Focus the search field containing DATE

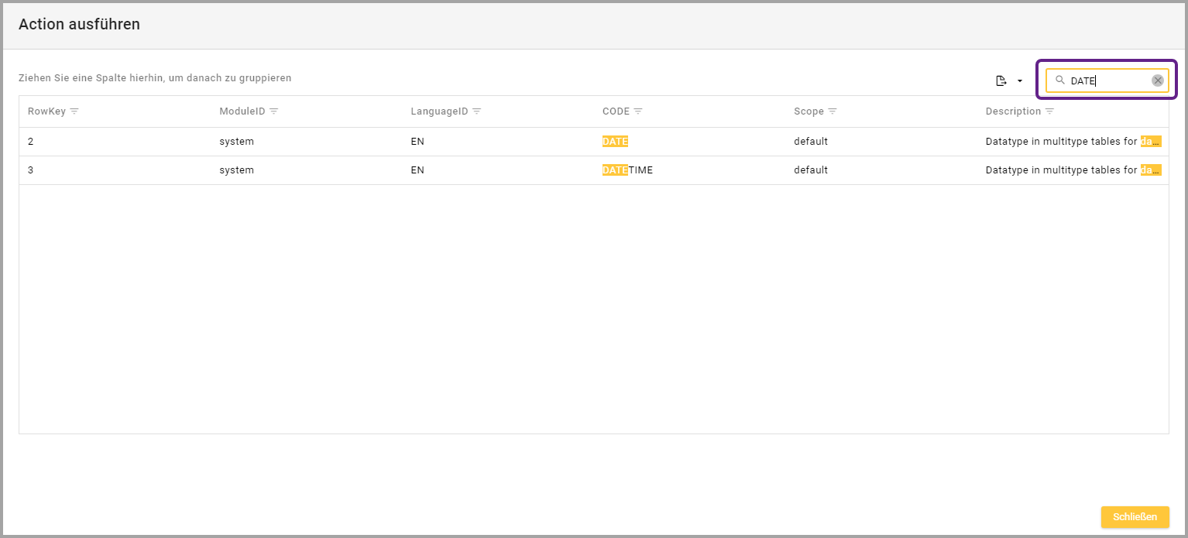click(1107, 81)
